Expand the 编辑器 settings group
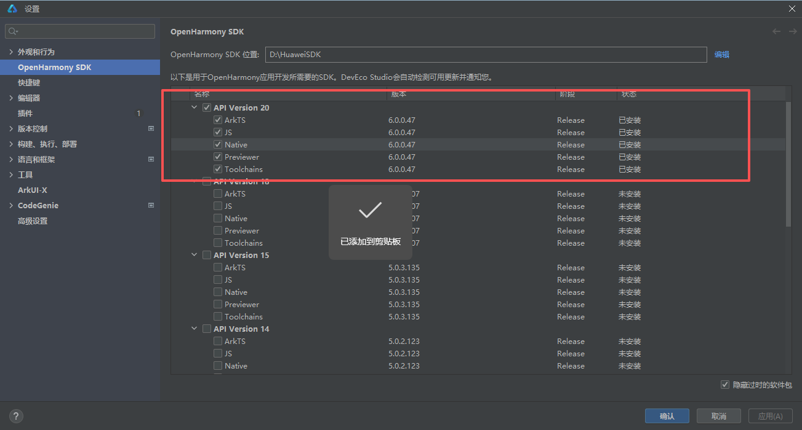The image size is (802, 430). tap(11, 98)
